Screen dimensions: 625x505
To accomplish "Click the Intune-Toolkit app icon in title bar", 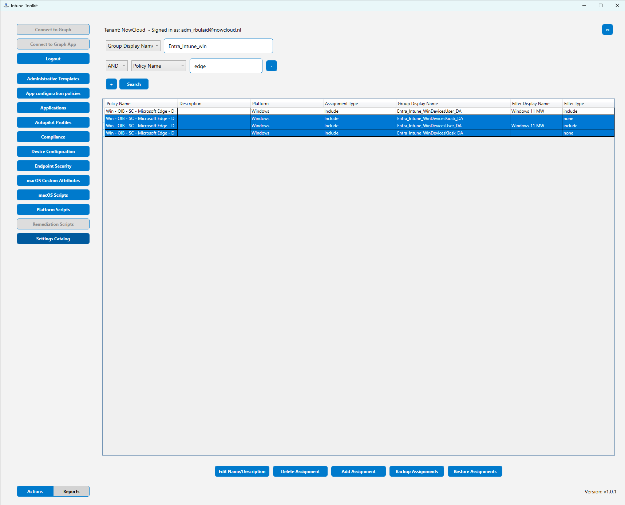I will point(6,5).
